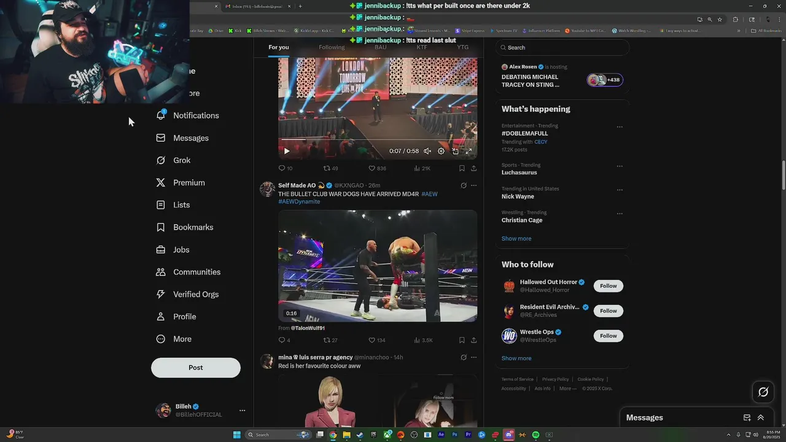
Task: Open more options for the Christian Cage trend
Action: pos(620,214)
